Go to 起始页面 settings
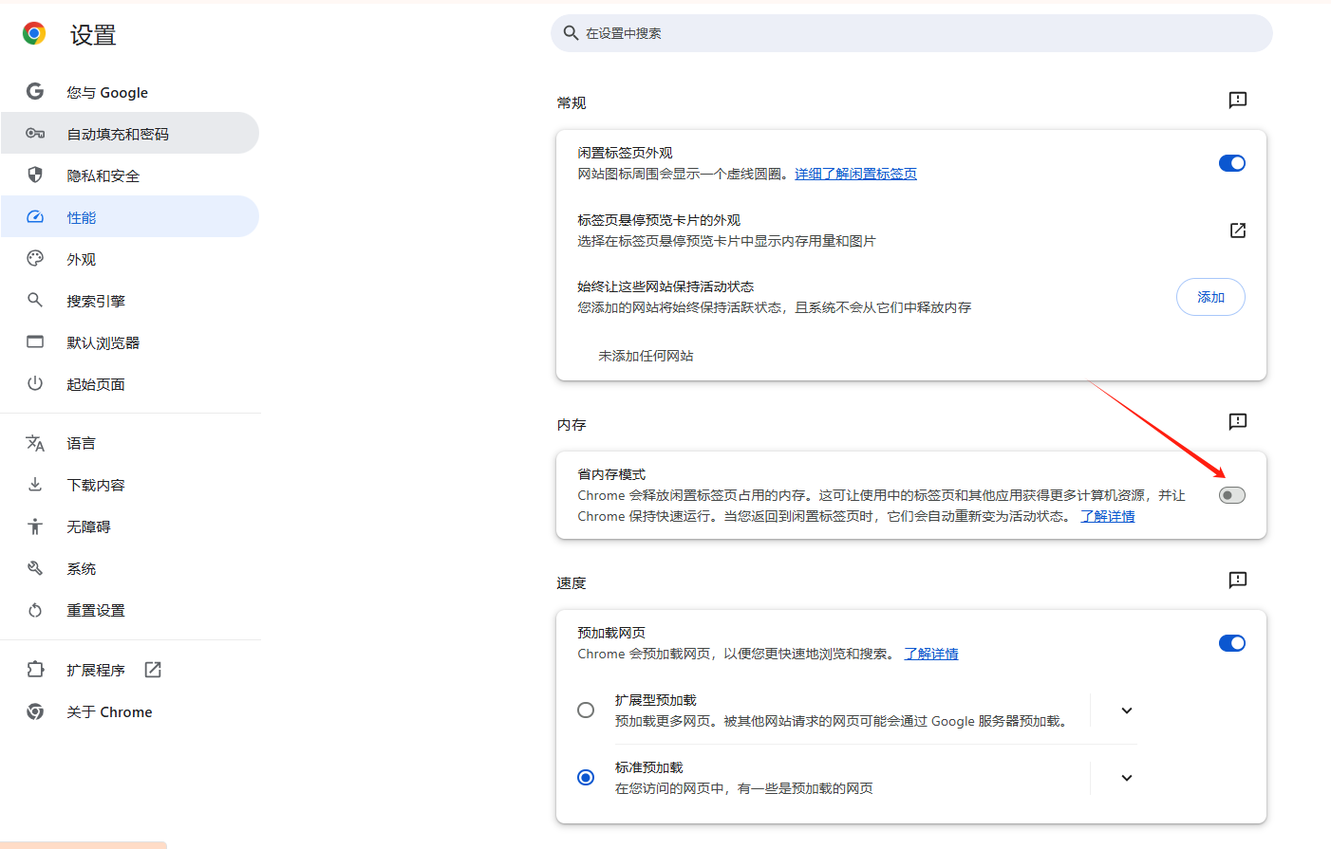 [x=130, y=384]
